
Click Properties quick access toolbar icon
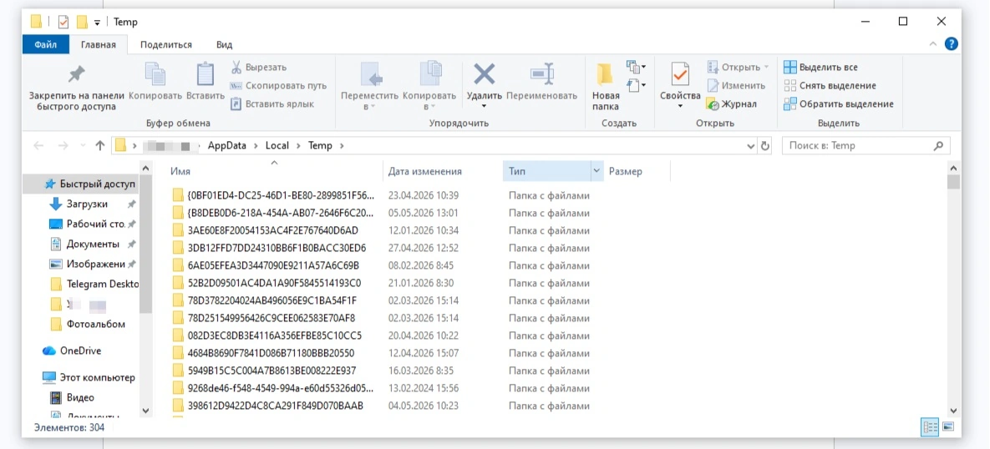[63, 22]
